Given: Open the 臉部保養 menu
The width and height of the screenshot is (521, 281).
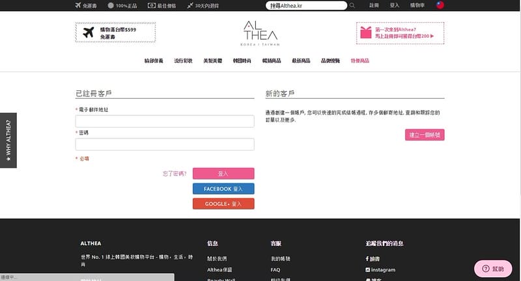Looking at the screenshot, I should pyautogui.click(x=154, y=60).
